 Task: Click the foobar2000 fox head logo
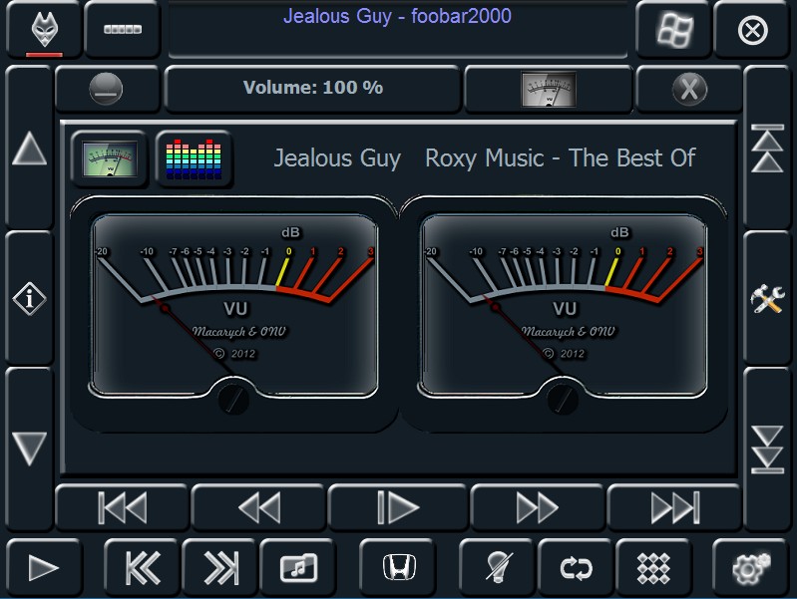(42, 30)
